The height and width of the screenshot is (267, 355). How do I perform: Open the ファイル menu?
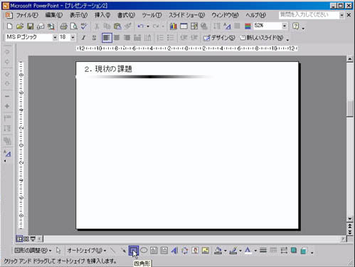point(27,15)
